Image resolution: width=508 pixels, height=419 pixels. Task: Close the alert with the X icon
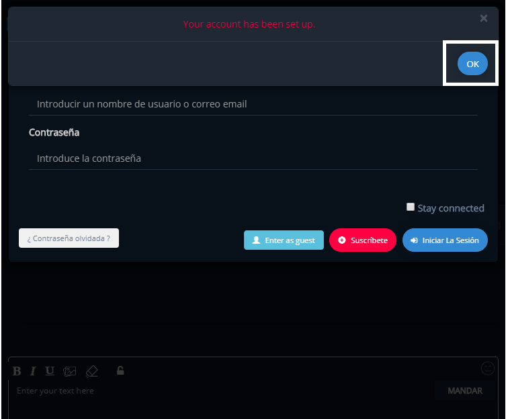pos(483,19)
